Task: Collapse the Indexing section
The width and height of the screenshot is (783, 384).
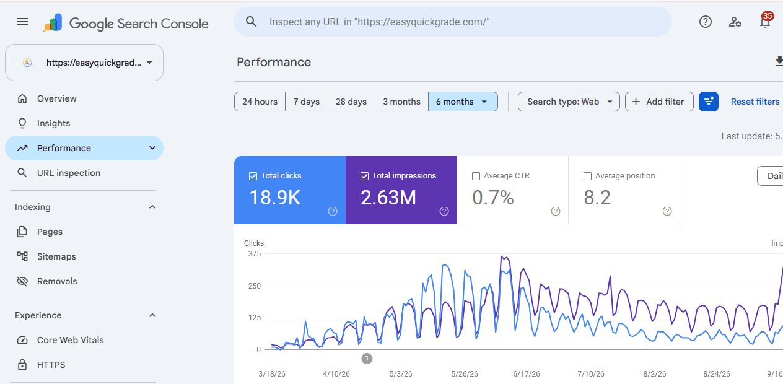Action: [152, 207]
